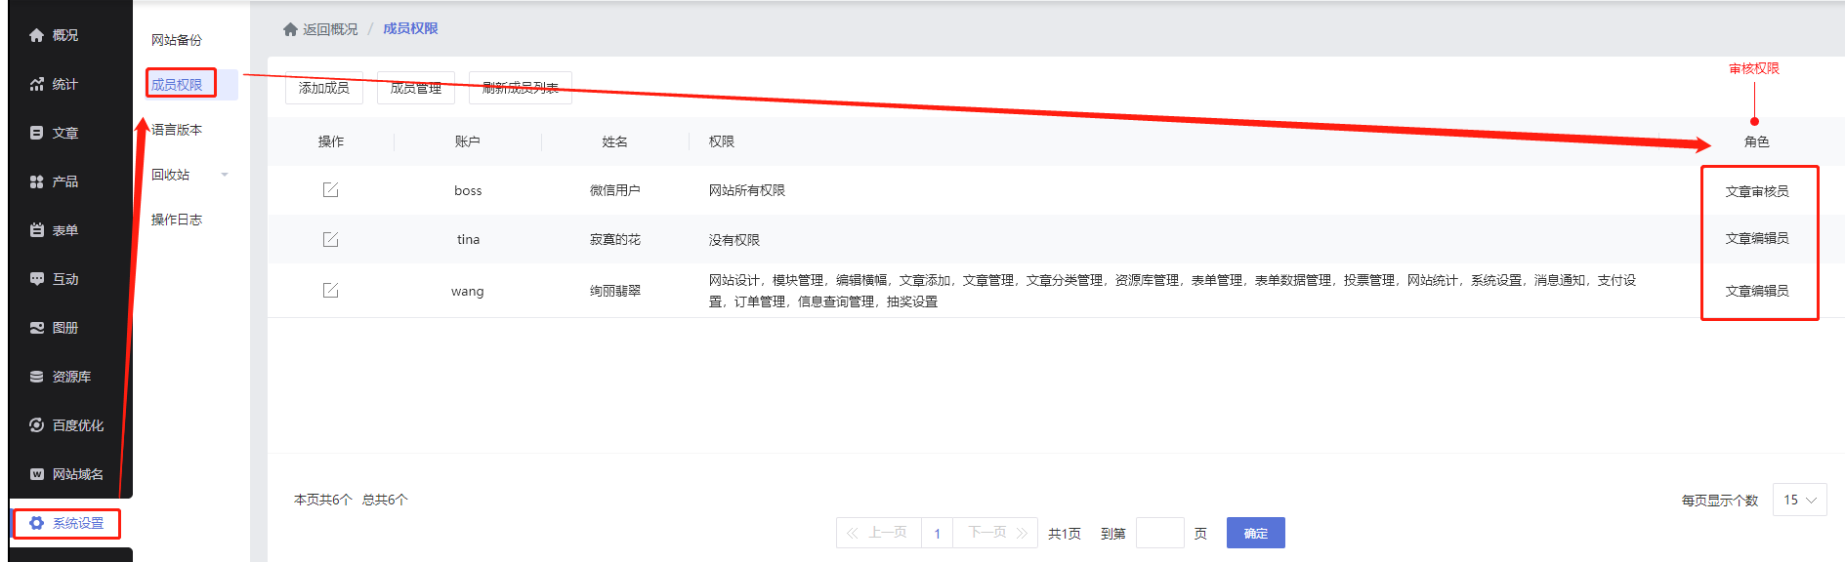The image size is (1845, 562).
Task: Click the database icon beside 资源库
Action: pyautogui.click(x=37, y=377)
